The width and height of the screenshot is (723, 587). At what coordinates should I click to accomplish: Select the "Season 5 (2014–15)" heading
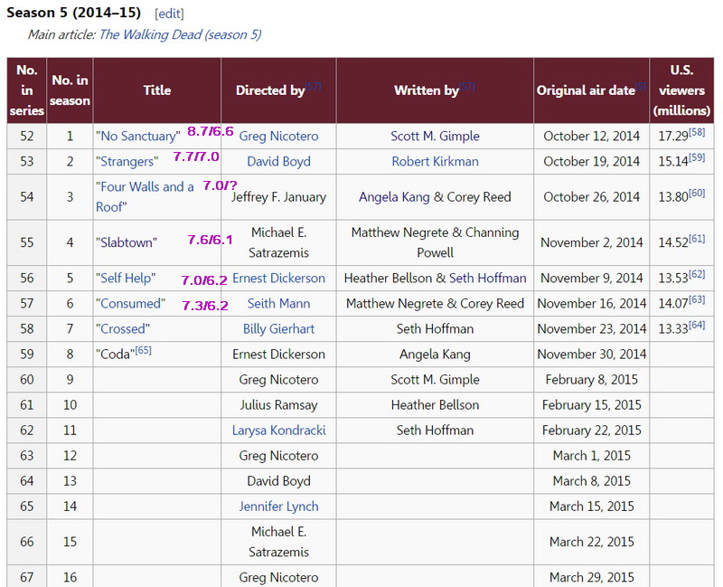[x=73, y=13]
